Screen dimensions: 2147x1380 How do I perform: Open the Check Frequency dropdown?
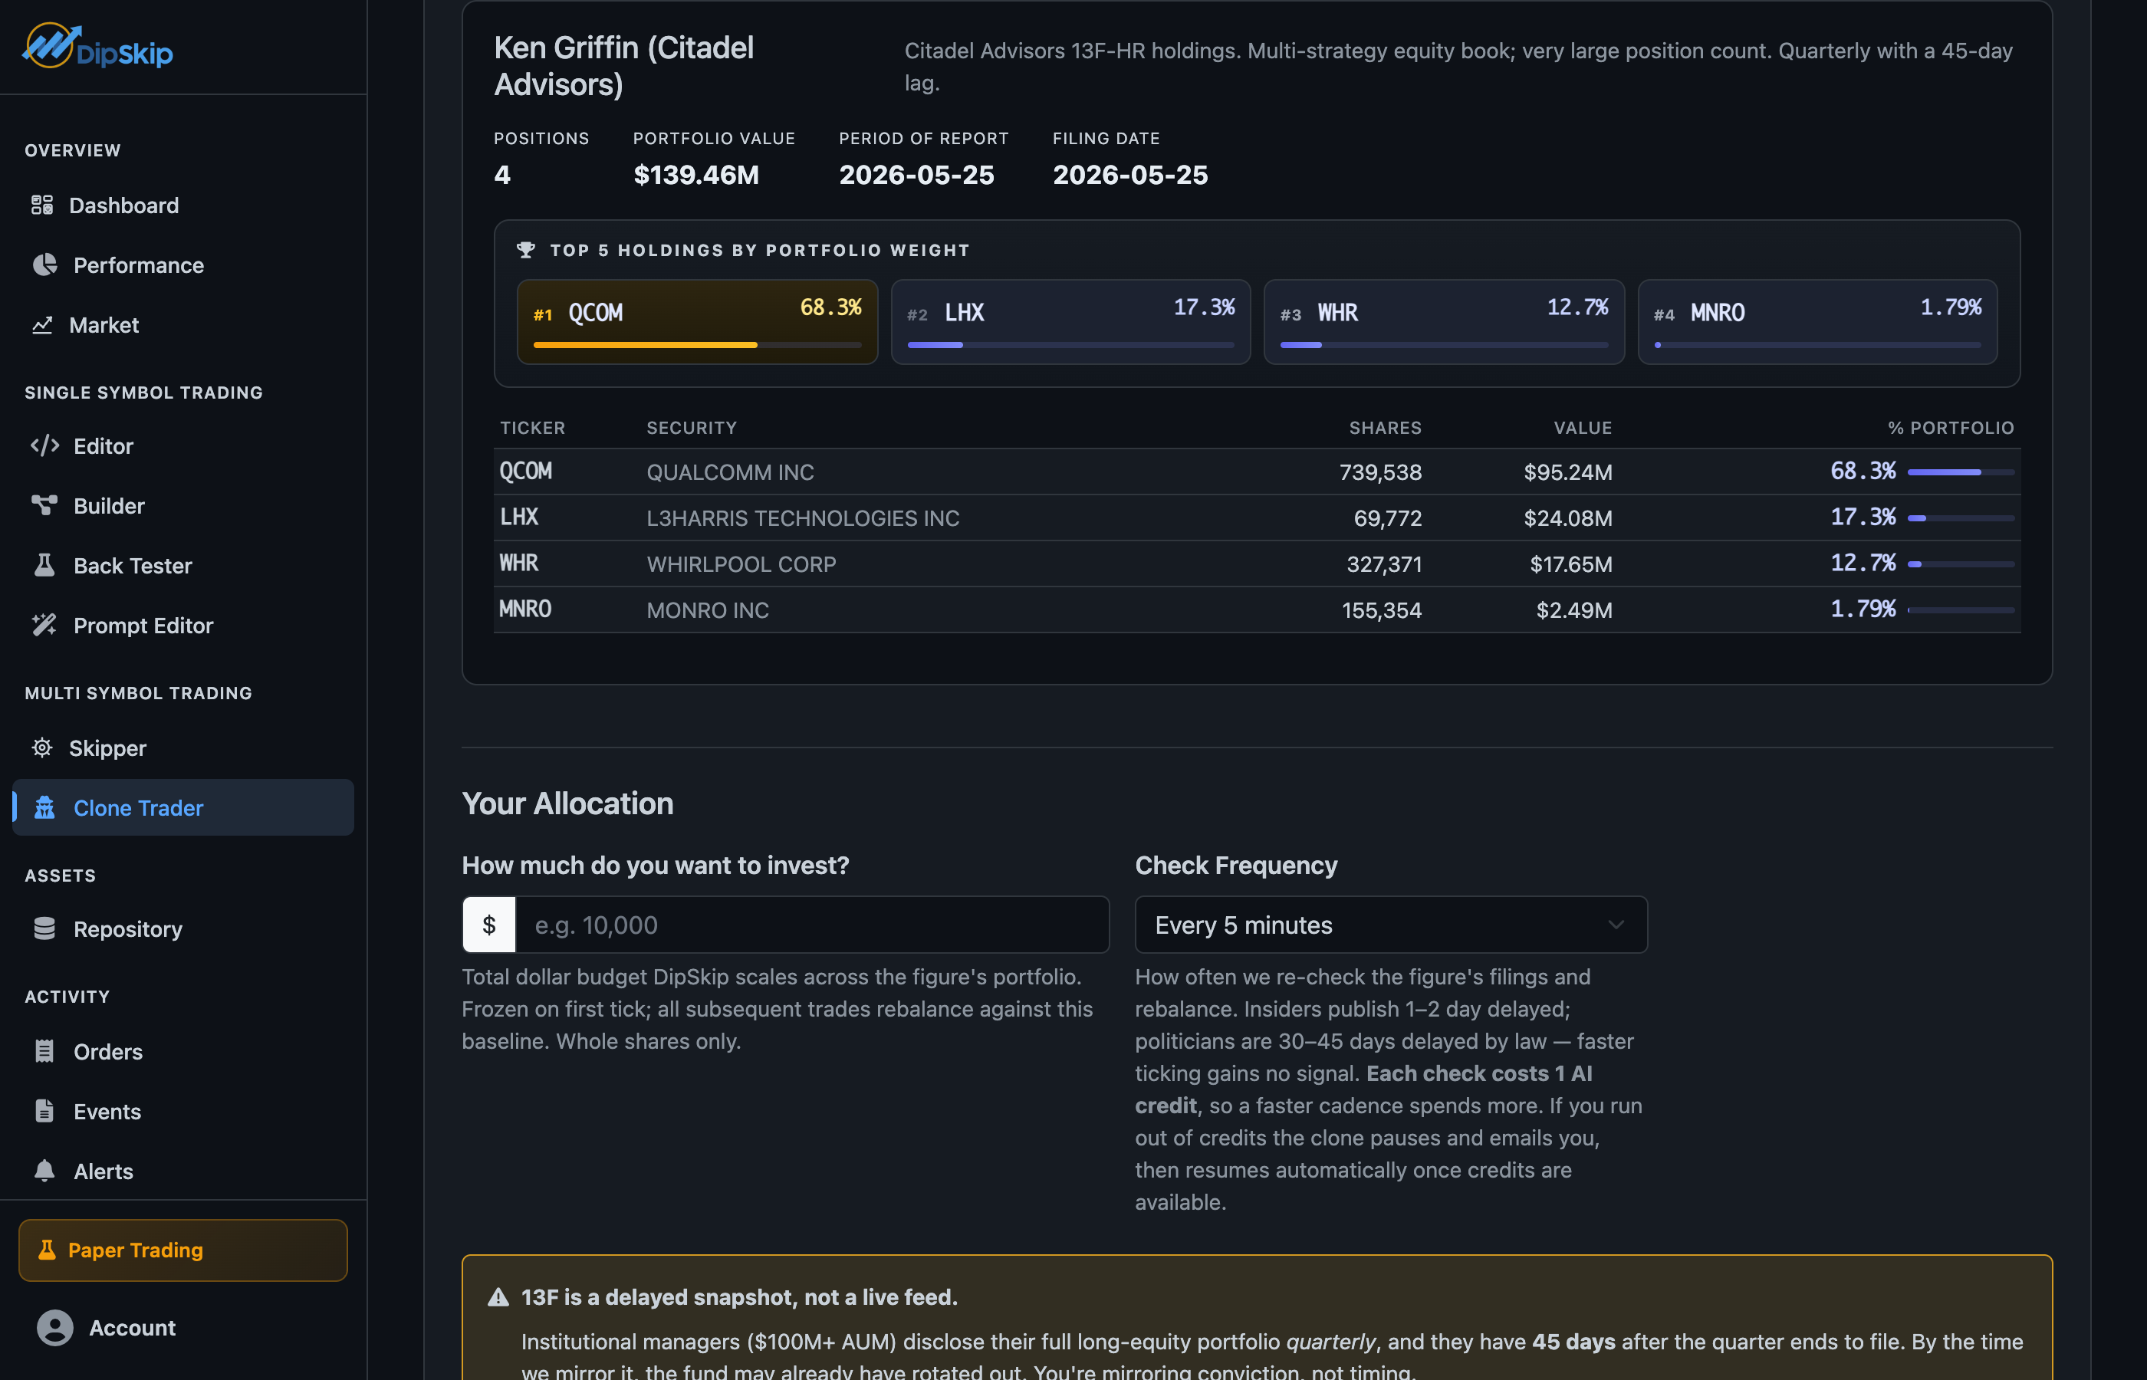[x=1391, y=925]
